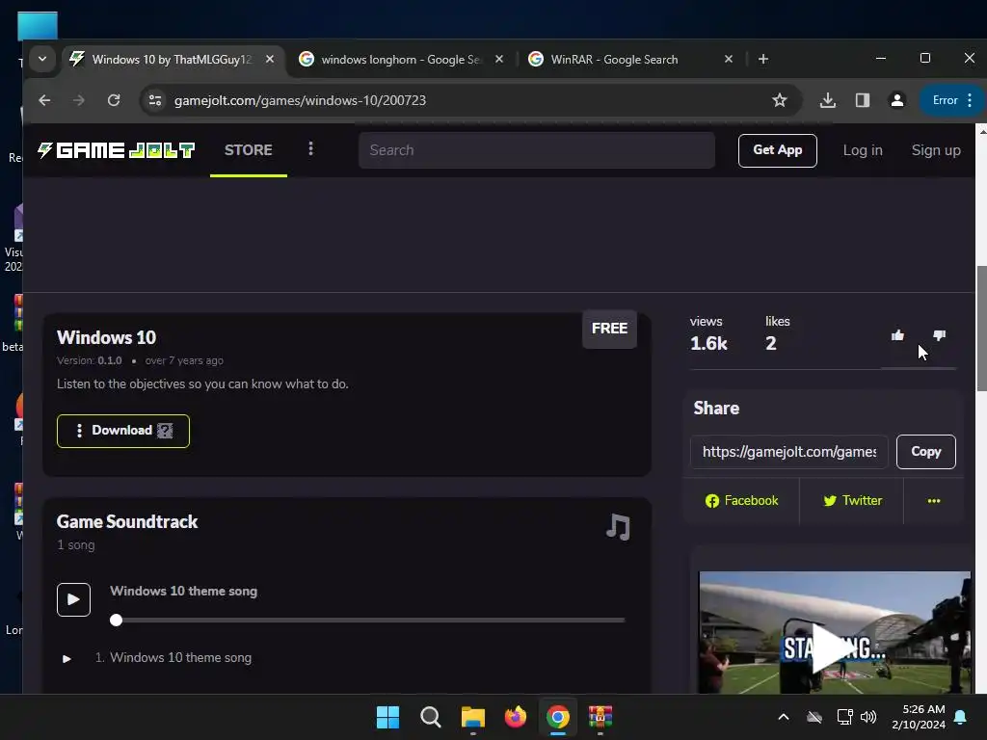The image size is (987, 740).
Task: Click Chrome icon in the taskbar
Action: [x=558, y=717]
